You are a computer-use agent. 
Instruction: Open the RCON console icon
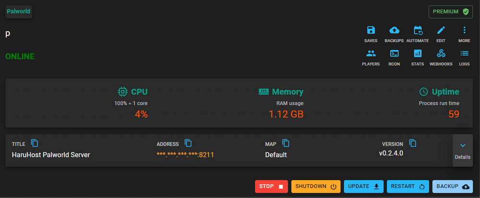click(394, 54)
